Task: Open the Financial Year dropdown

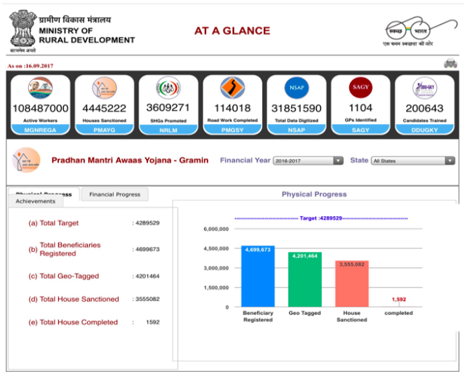Action: 308,161
